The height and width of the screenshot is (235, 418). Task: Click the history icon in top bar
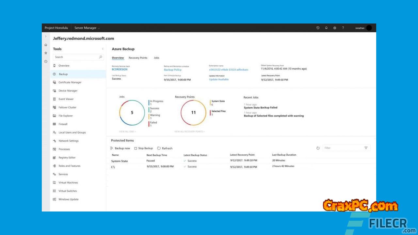point(318,28)
